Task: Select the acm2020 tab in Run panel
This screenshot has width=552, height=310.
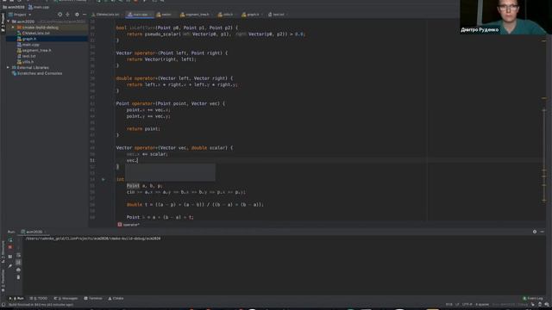Action: pyautogui.click(x=34, y=232)
